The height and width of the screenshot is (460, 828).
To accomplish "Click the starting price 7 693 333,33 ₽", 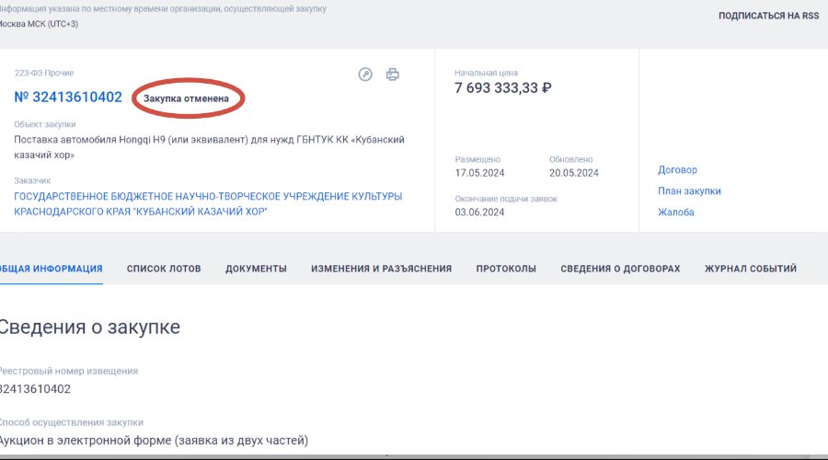I will (502, 88).
